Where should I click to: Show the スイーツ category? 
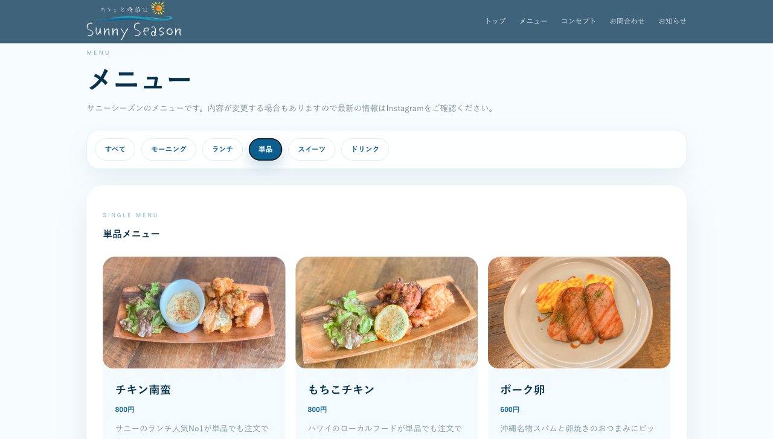312,149
